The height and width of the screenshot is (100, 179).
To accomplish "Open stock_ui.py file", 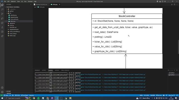I will click(19, 36).
